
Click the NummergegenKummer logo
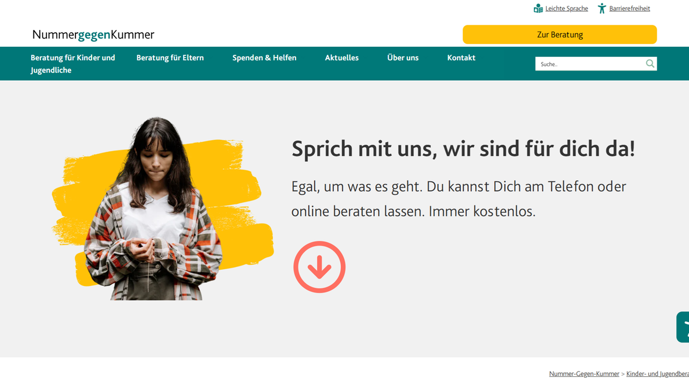(93, 34)
